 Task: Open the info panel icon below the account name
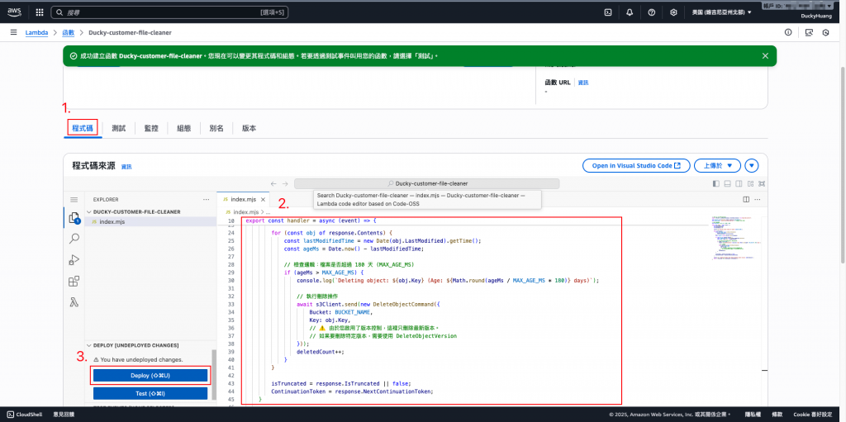pyautogui.click(x=788, y=32)
